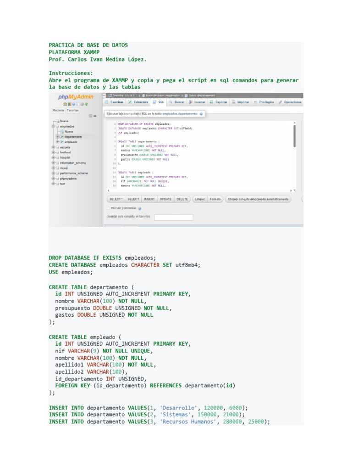
Task: Click the Estructura tab icon
Action: click(130, 102)
